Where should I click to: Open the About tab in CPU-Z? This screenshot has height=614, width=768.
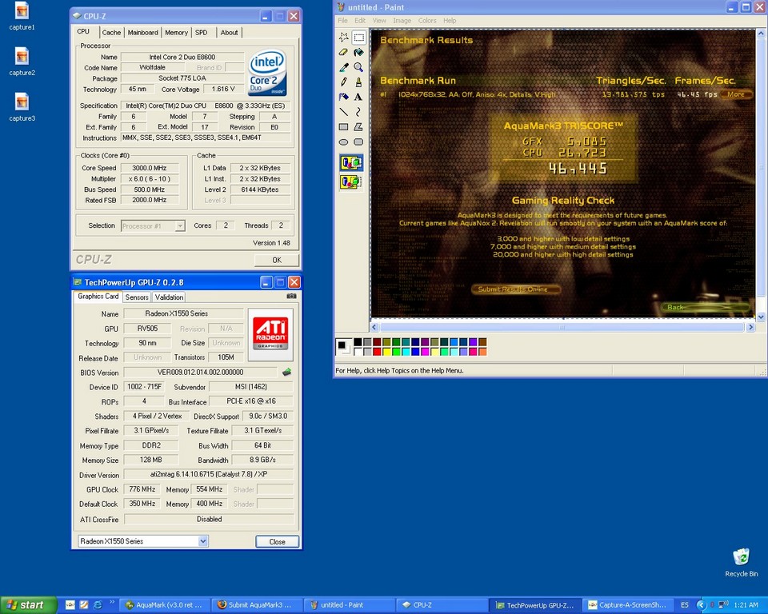(229, 32)
